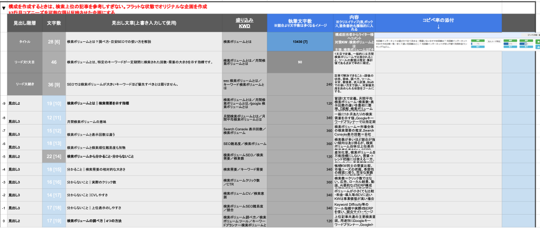The height and width of the screenshot is (246, 540).
Task: Select the 17 [18] character count cell
Action: tap(54, 208)
